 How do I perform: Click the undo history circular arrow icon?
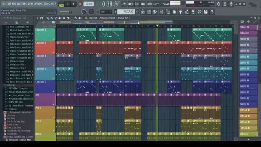[x=219, y=4]
